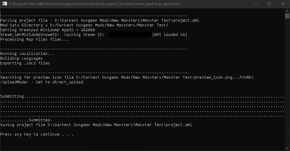Click the 'FOUND!' text after preview_icon.png
This screenshot has height=151, width=290.
point(246,77)
